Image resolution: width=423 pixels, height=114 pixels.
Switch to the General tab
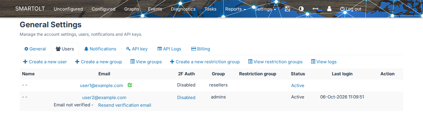(35, 49)
